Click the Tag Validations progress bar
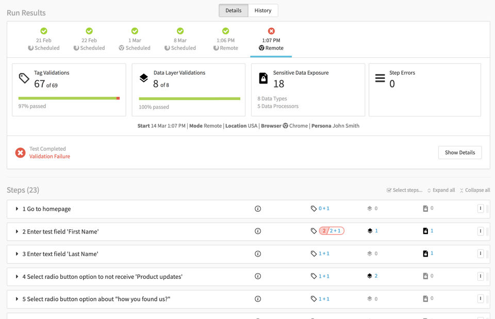 (x=69, y=98)
